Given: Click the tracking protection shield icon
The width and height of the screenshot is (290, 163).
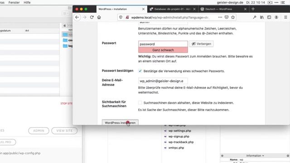Looking at the screenshot, I should click(x=121, y=17).
